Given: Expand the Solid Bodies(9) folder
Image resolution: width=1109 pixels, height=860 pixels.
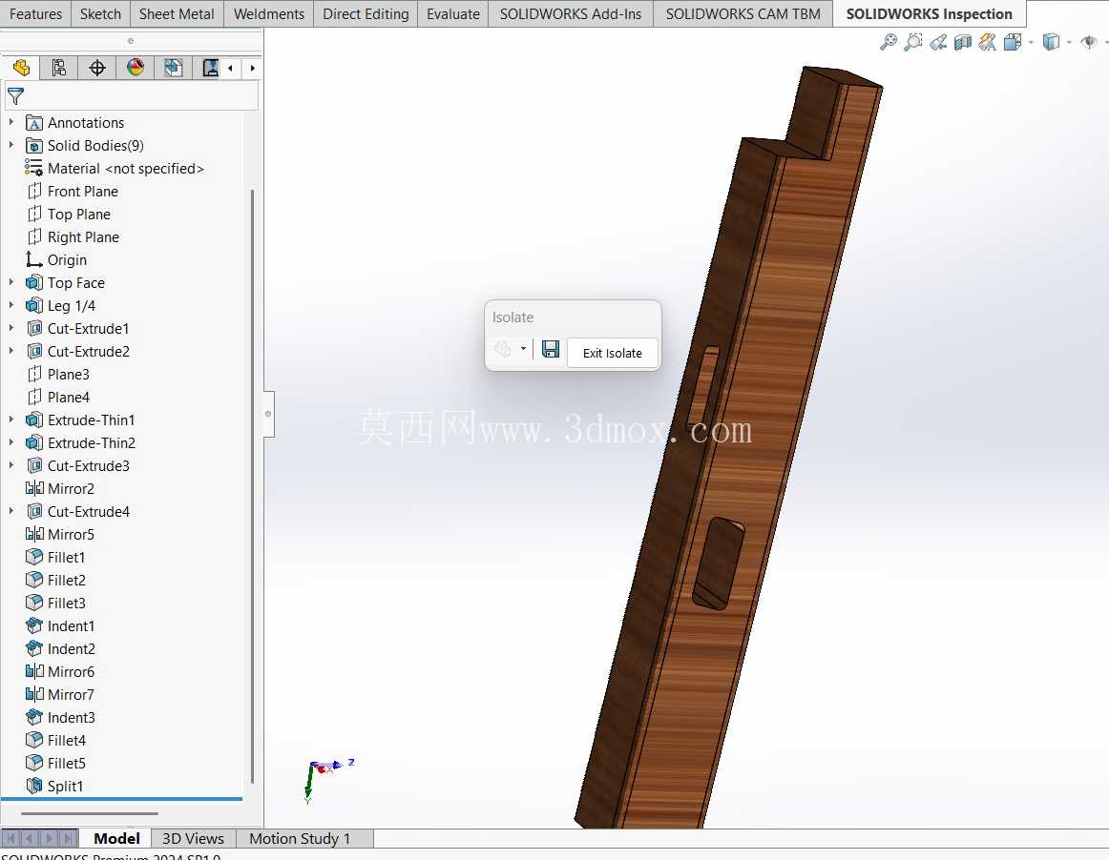Looking at the screenshot, I should point(11,145).
